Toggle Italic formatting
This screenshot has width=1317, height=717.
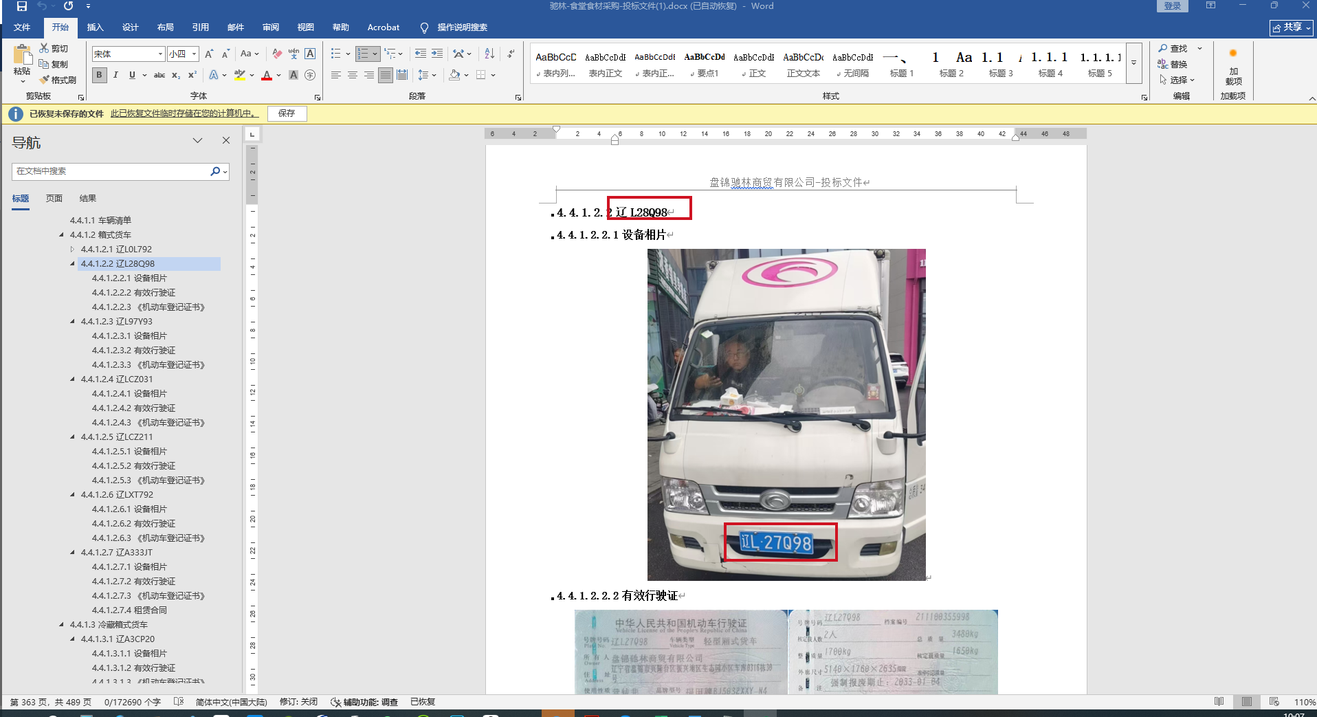coord(115,75)
